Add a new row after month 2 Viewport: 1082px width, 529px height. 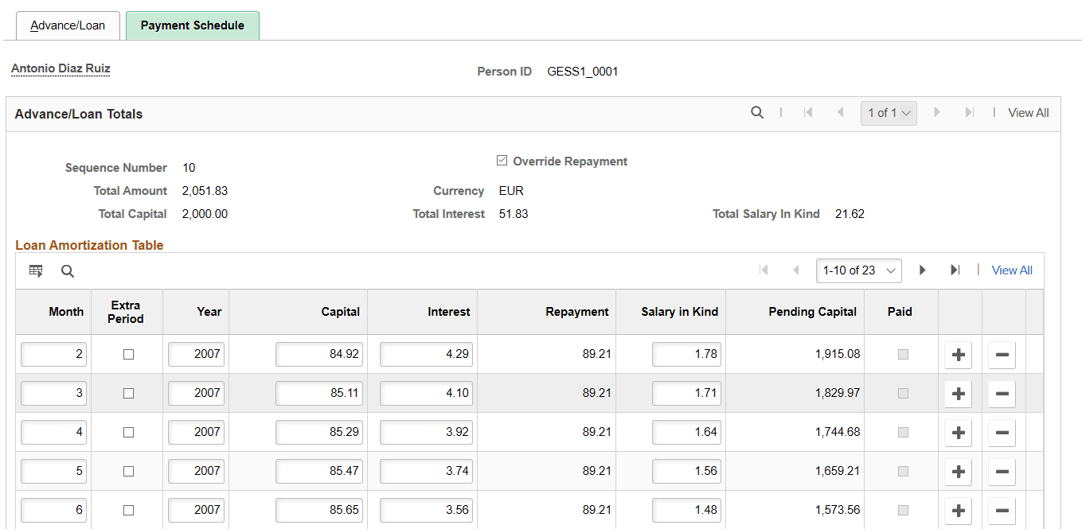[x=958, y=354]
